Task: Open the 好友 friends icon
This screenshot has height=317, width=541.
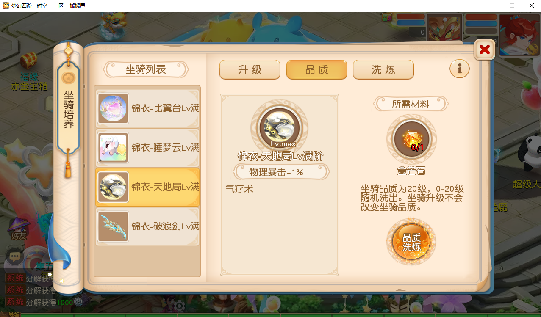Action: [19, 229]
